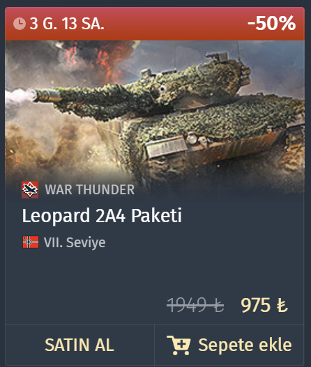Click the 3 G. 13 SA. countdown text
The height and width of the screenshot is (367, 311).
click(x=67, y=24)
